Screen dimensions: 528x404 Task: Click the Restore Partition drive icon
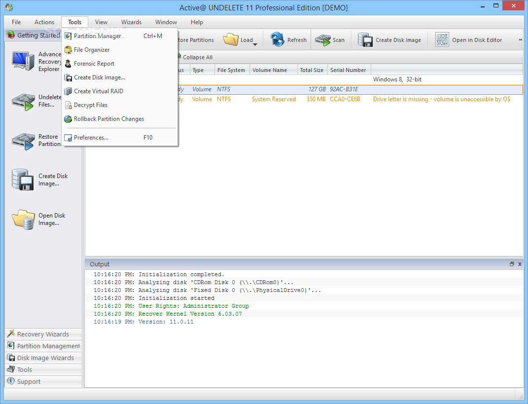pos(23,141)
